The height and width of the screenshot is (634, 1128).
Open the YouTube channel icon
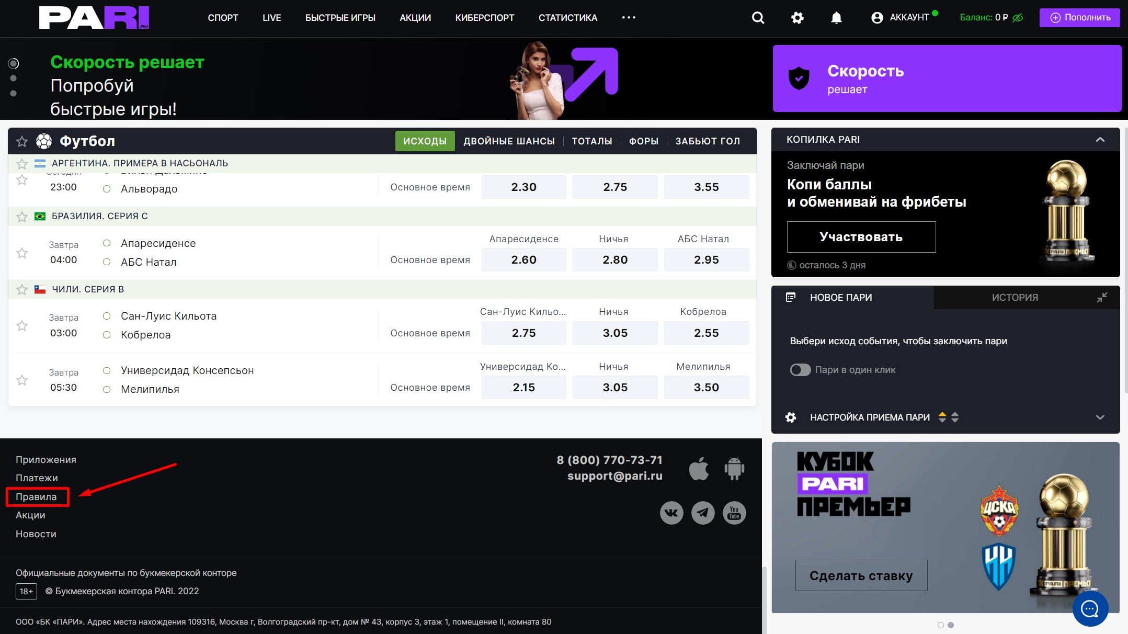734,513
